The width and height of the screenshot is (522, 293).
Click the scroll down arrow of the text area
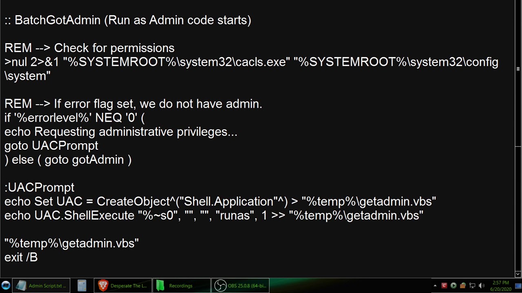pyautogui.click(x=518, y=274)
